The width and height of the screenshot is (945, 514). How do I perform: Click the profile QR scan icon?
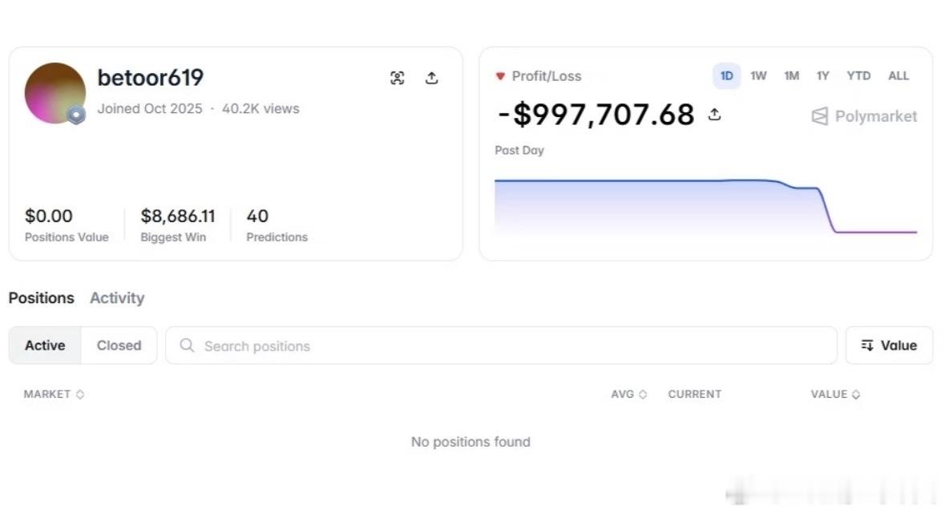pos(398,78)
